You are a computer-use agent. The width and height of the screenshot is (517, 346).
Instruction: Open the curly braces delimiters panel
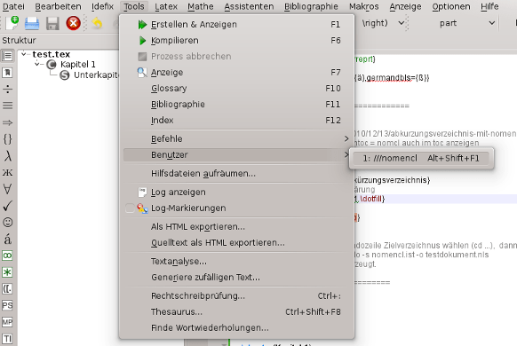(x=7, y=139)
